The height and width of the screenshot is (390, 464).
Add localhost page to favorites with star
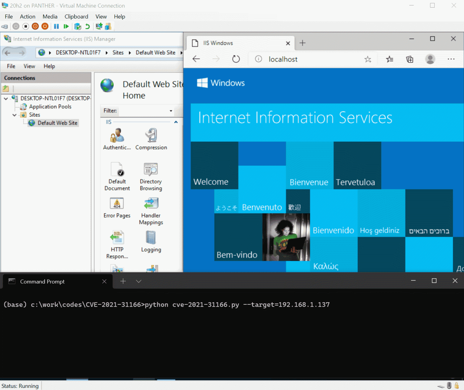368,59
